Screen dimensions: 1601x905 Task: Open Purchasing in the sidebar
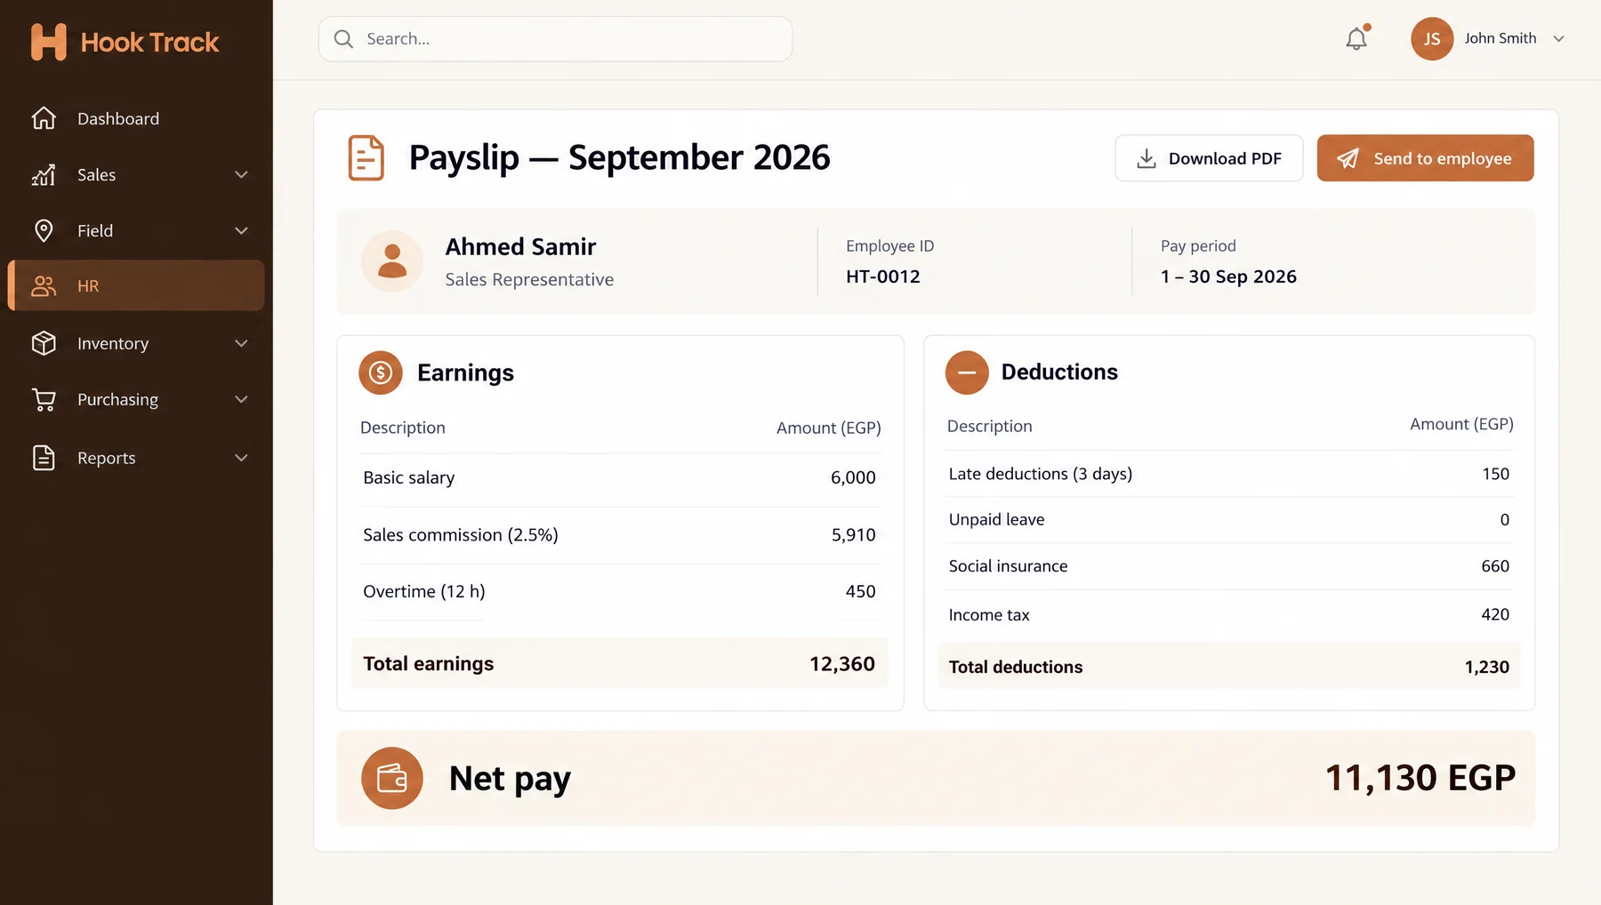click(136, 399)
